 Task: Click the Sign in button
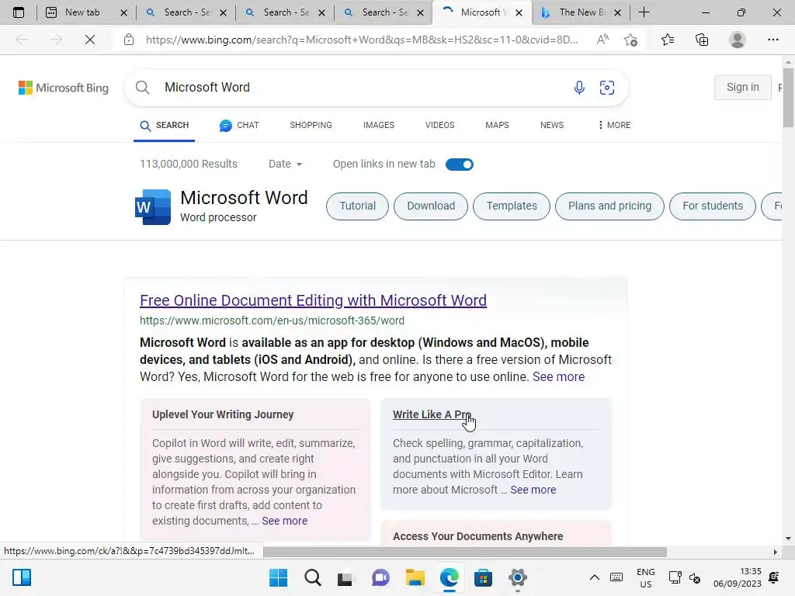(743, 87)
